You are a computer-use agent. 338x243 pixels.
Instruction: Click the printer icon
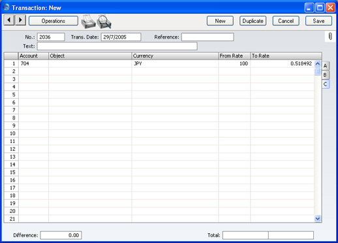pos(88,22)
